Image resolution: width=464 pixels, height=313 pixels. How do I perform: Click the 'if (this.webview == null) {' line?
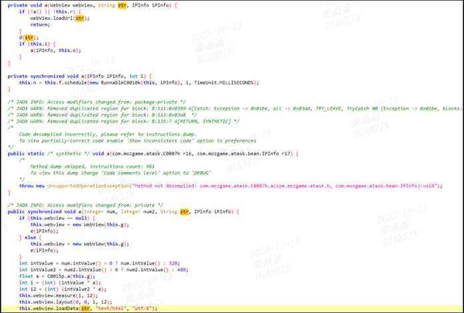[x=57, y=218]
